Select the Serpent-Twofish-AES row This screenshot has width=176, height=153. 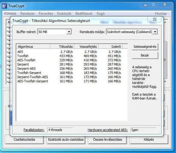(x=69, y=77)
